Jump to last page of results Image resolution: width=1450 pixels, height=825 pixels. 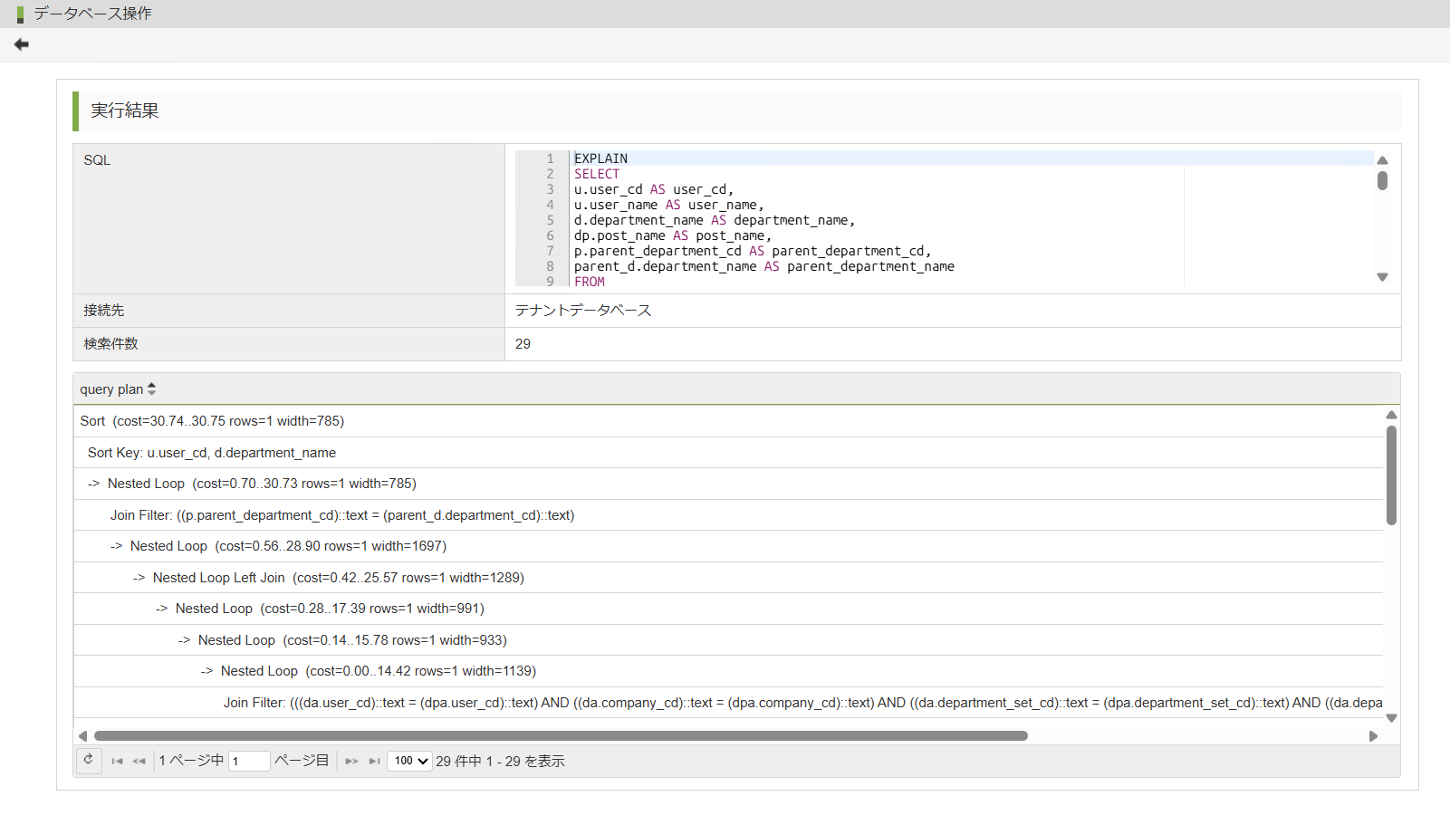[374, 762]
